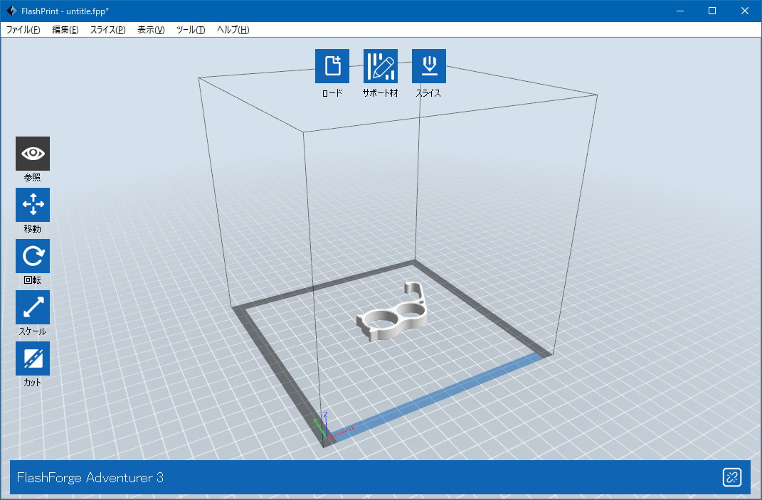
Task: Click the FlashPrint logo in title bar
Action: 11,11
